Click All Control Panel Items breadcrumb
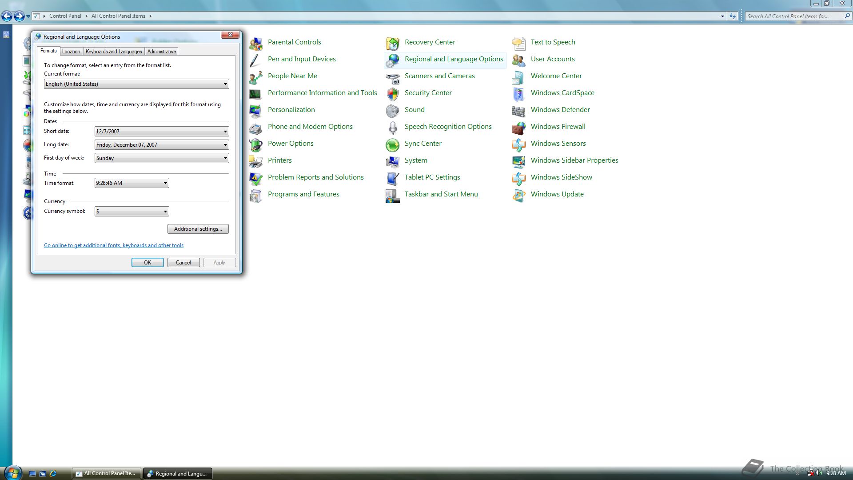The width and height of the screenshot is (853, 480). [118, 16]
